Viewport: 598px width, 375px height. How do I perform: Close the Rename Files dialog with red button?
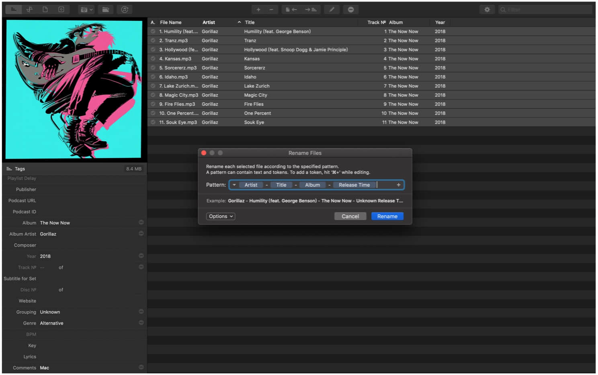(204, 153)
